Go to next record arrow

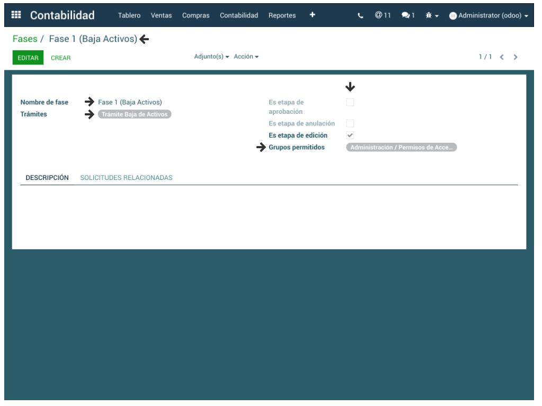click(x=516, y=57)
